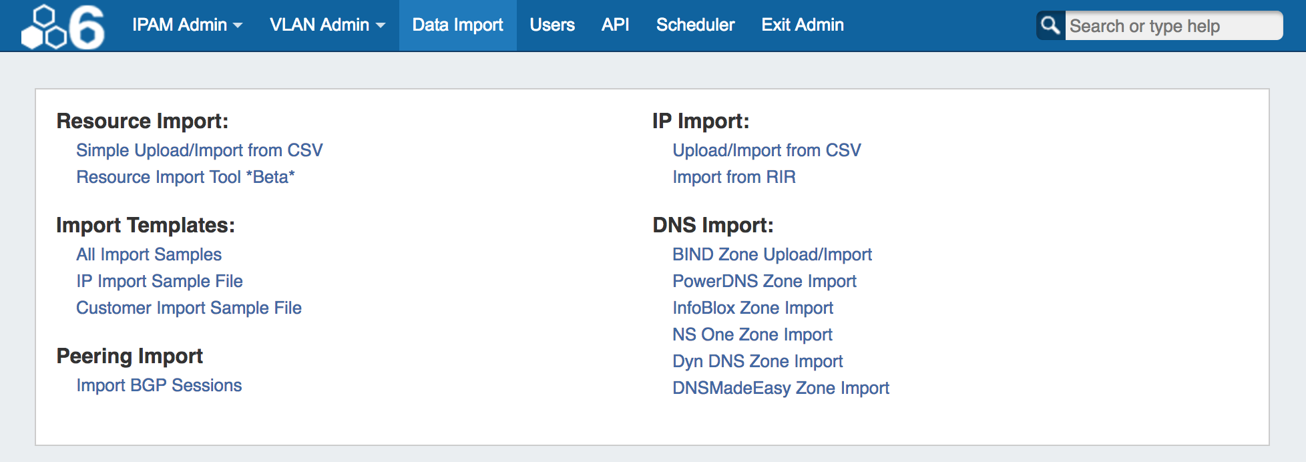The image size is (1306, 462).
Task: Open All Import Samples link
Action: [148, 254]
